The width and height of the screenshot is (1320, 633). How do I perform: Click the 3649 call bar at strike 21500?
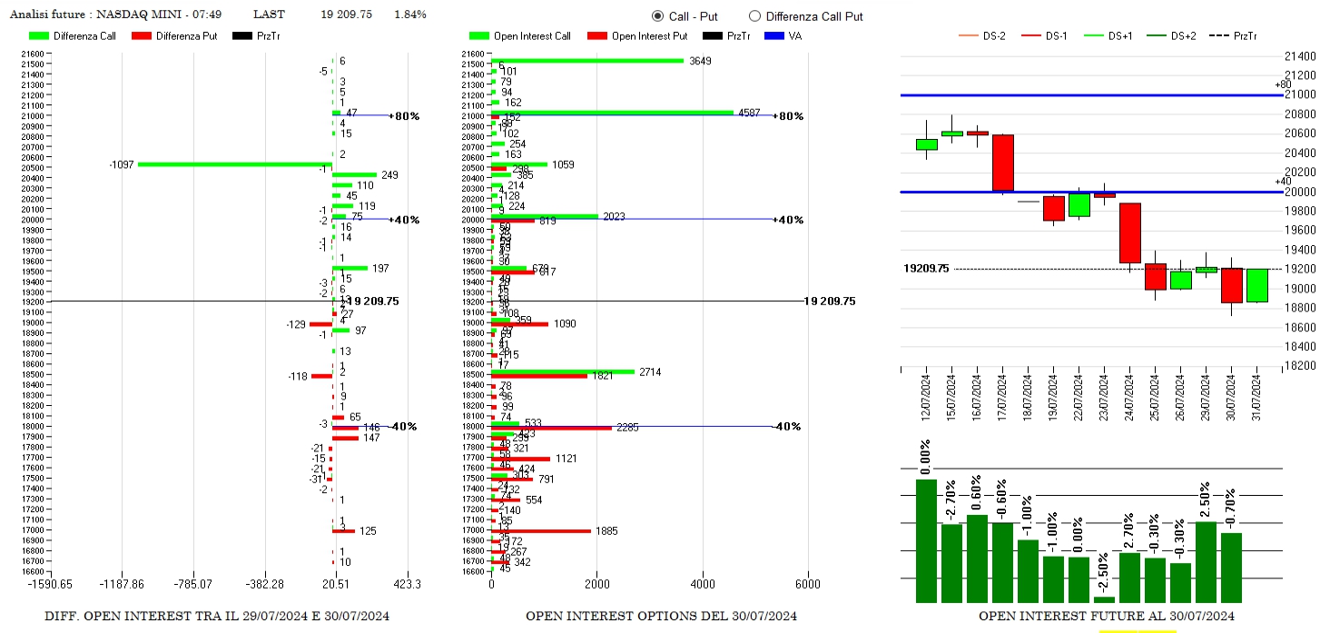pos(586,61)
